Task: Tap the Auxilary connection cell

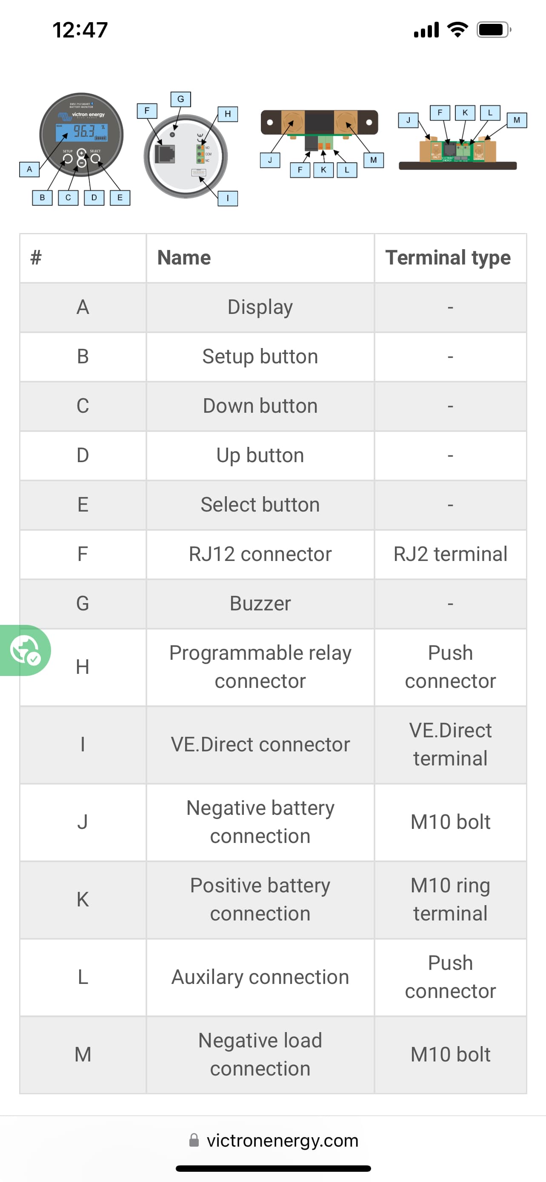Action: [x=260, y=978]
